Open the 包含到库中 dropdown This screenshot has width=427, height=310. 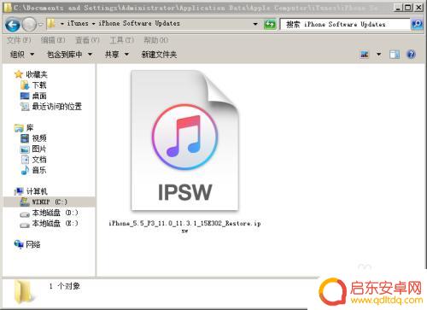click(69, 55)
